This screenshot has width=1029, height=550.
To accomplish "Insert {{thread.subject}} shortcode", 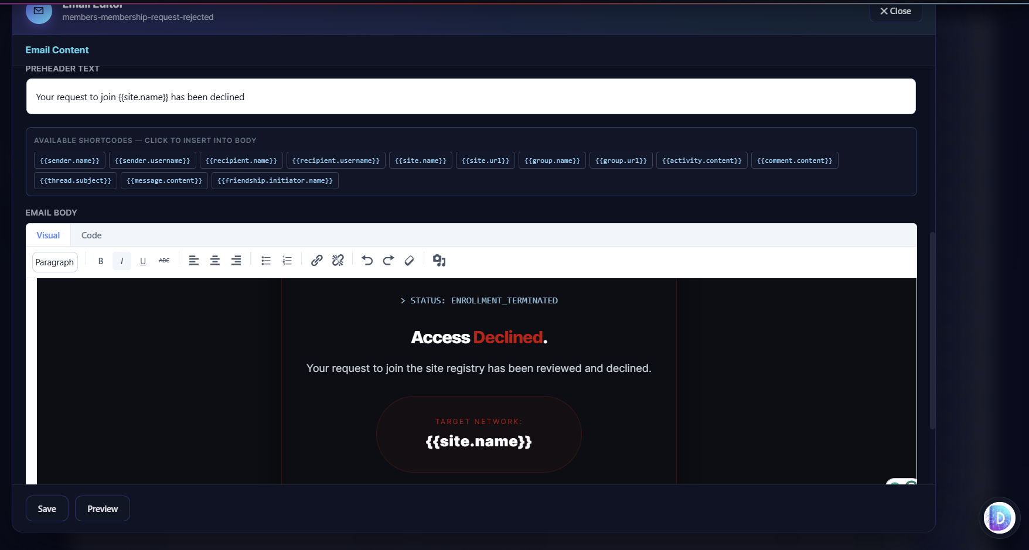I will click(76, 180).
